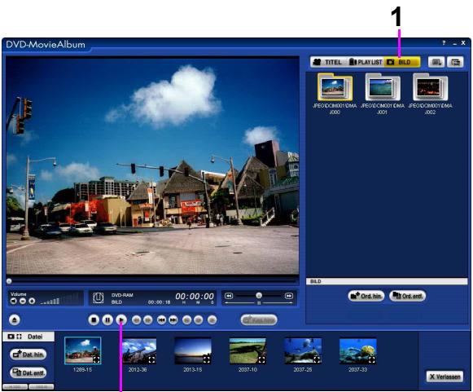The height and width of the screenshot is (392, 473).
Task: Start playback with the play button
Action: [x=121, y=319]
